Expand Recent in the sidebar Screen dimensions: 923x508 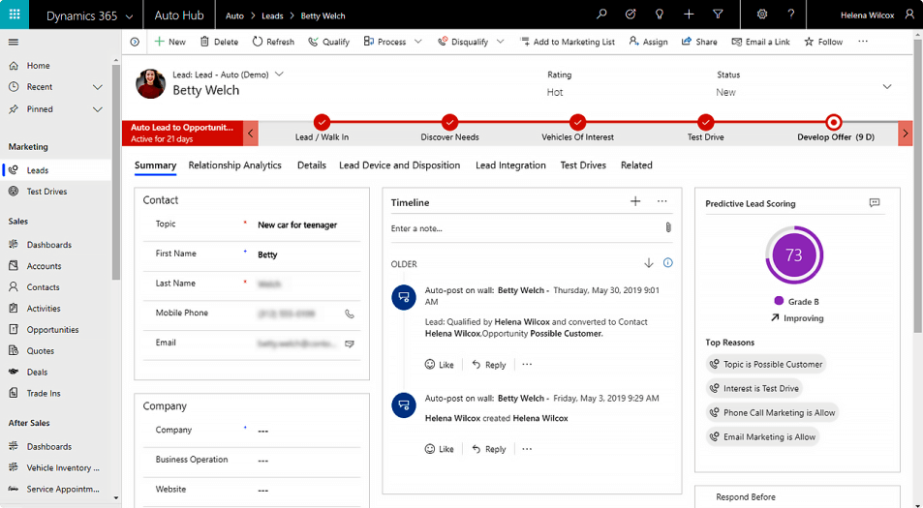point(98,87)
